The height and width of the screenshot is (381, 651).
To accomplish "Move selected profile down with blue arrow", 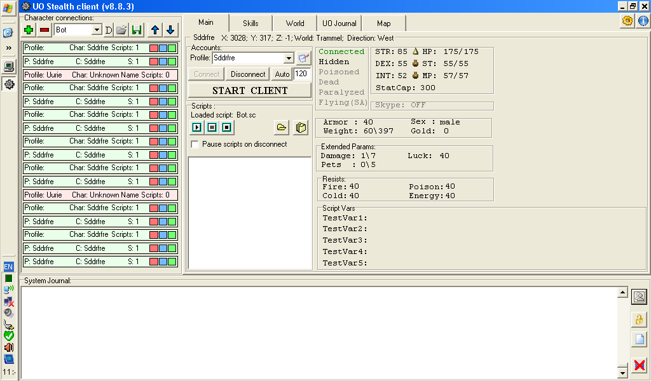I will coord(170,30).
